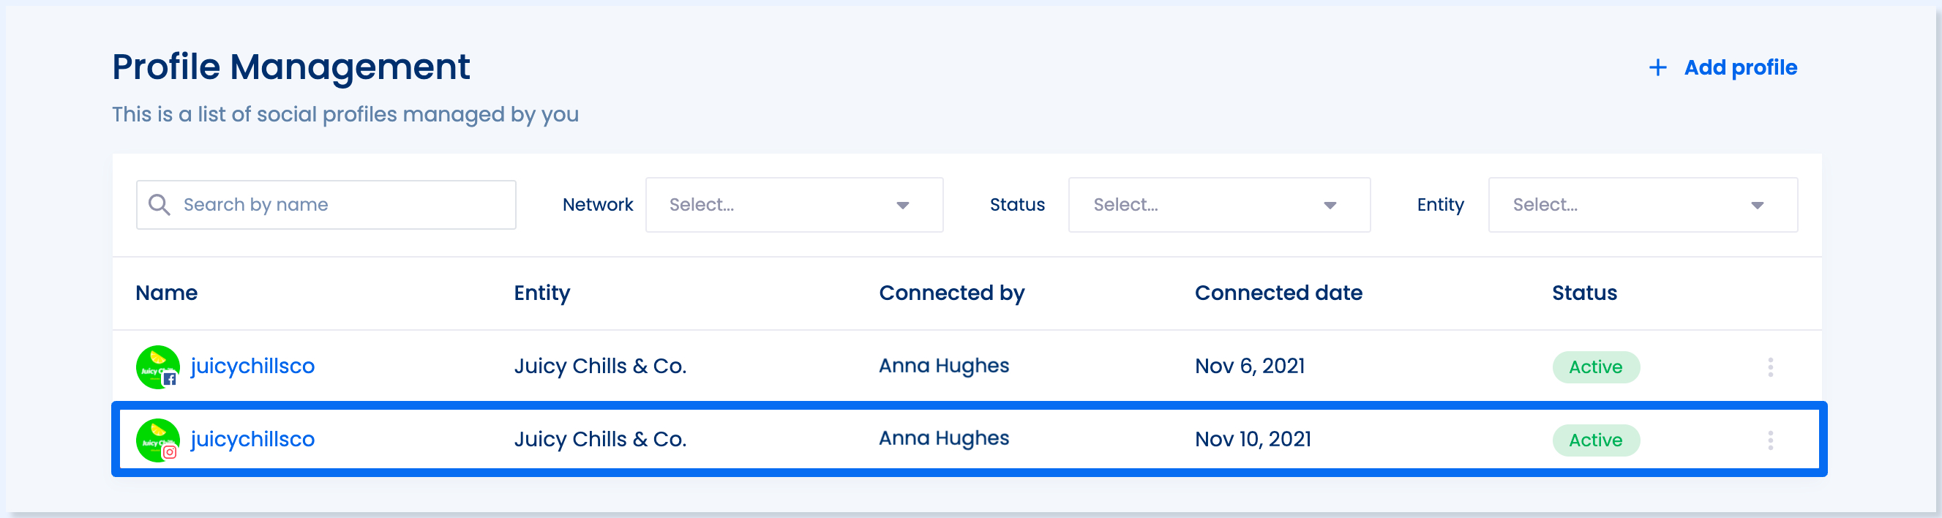Open the Facebook juicychillsco profile link

click(252, 367)
